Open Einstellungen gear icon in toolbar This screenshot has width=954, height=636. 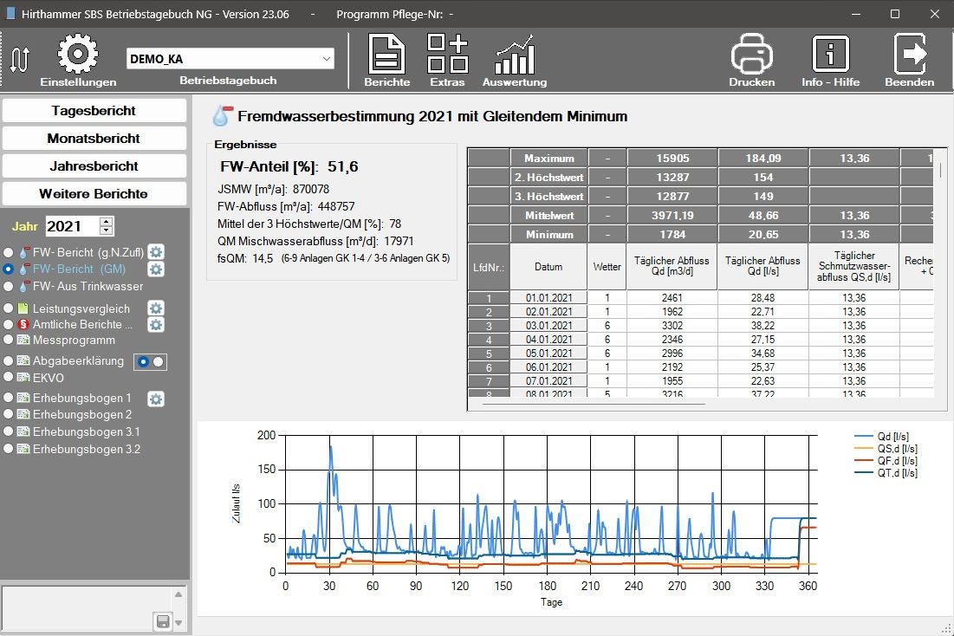point(77,55)
